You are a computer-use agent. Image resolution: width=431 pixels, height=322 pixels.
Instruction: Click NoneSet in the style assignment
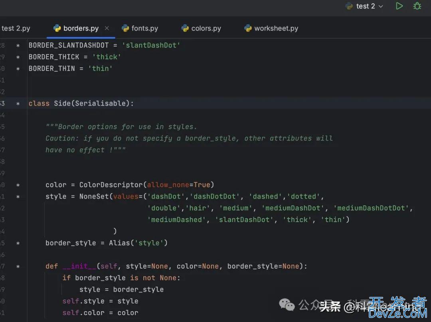[94, 196]
